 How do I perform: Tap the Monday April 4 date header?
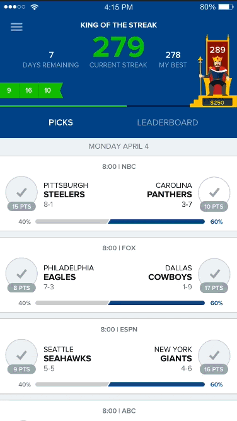coord(118,146)
